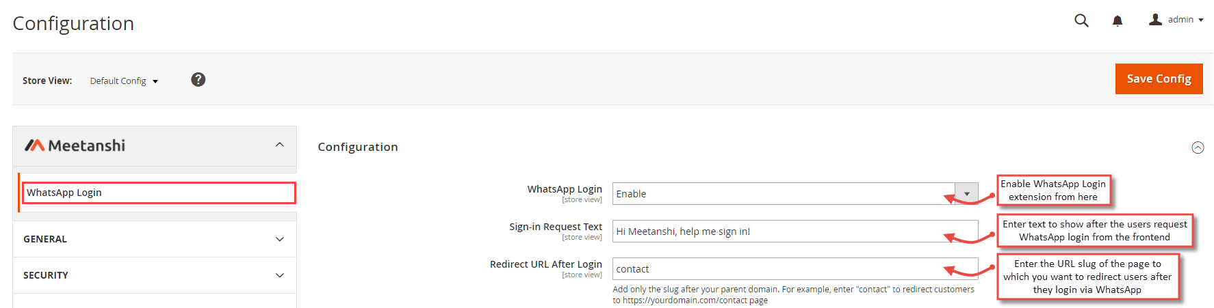The width and height of the screenshot is (1214, 308).
Task: Click the Configuration page title
Action: (x=73, y=23)
